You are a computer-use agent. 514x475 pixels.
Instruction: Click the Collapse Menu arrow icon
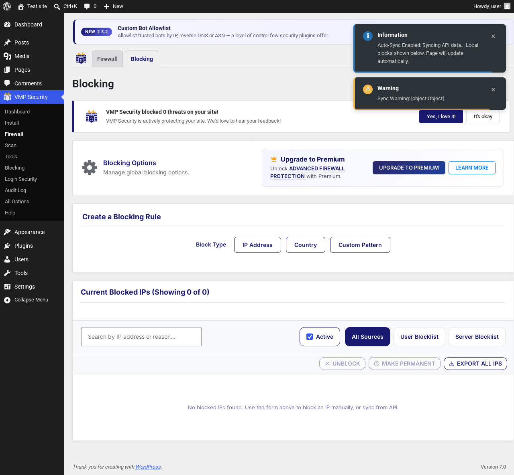pyautogui.click(x=7, y=300)
